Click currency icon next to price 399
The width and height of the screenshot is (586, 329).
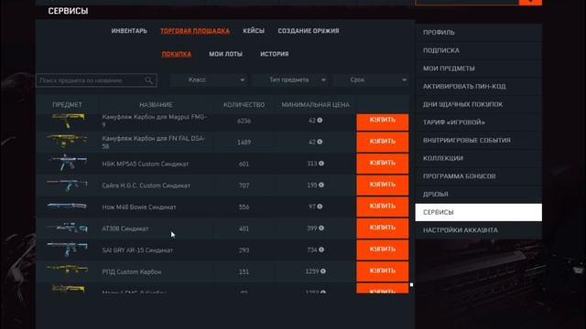(x=321, y=228)
